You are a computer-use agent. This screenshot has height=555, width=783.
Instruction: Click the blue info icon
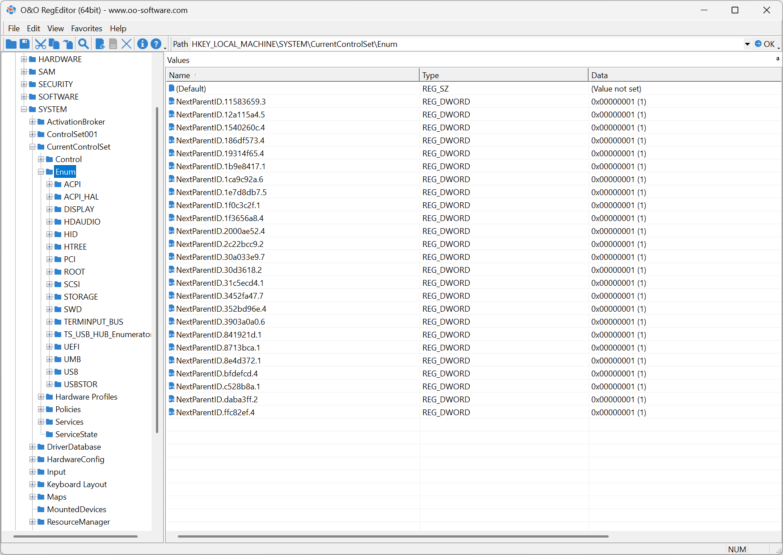[x=143, y=44]
